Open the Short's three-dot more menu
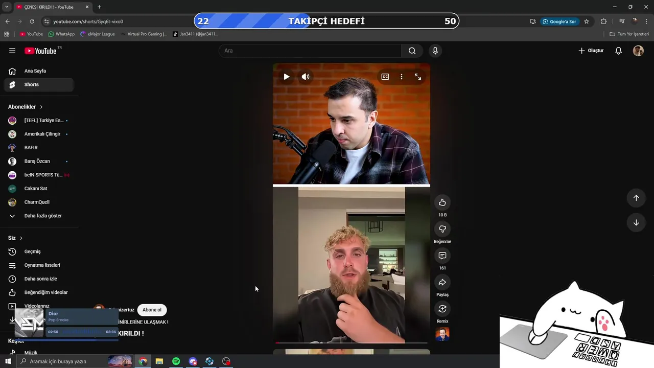Image resolution: width=654 pixels, height=368 pixels. [402, 77]
